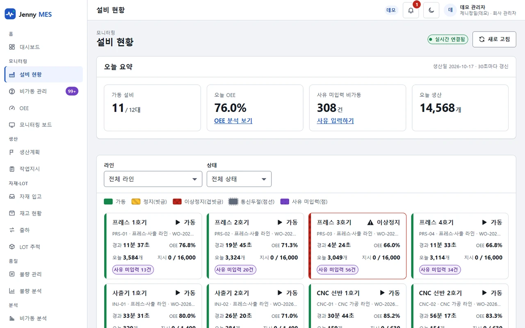Open 불량 관리 in the sidebar
Viewport: 525px width, 328px height.
click(43, 274)
